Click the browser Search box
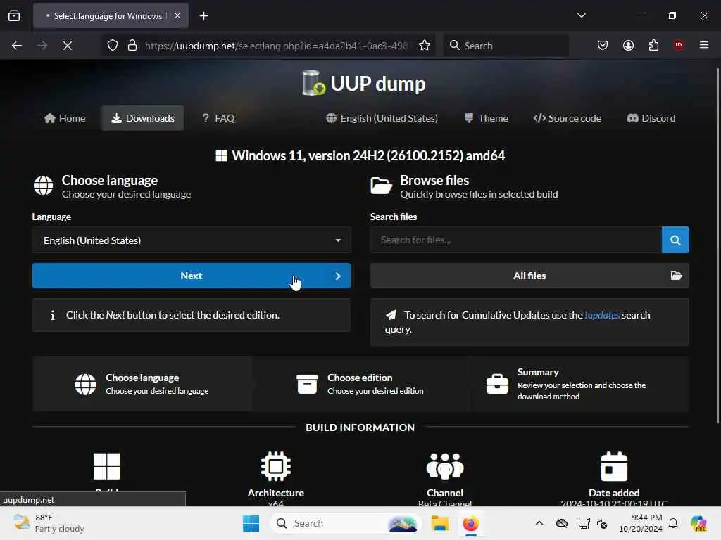 506,46
